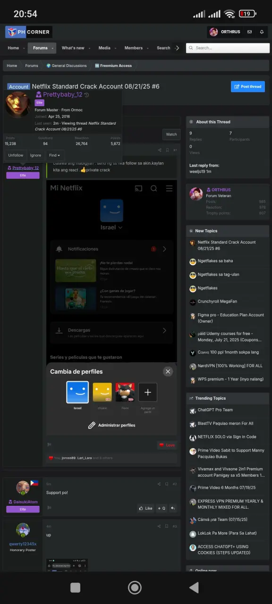The image size is (272, 604).
Task: Click clock history icon next to Prettybaby_12
Action: click(86, 95)
